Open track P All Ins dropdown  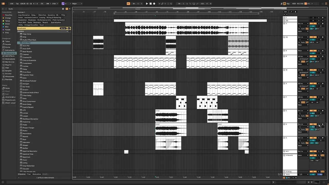(x=303, y=56)
